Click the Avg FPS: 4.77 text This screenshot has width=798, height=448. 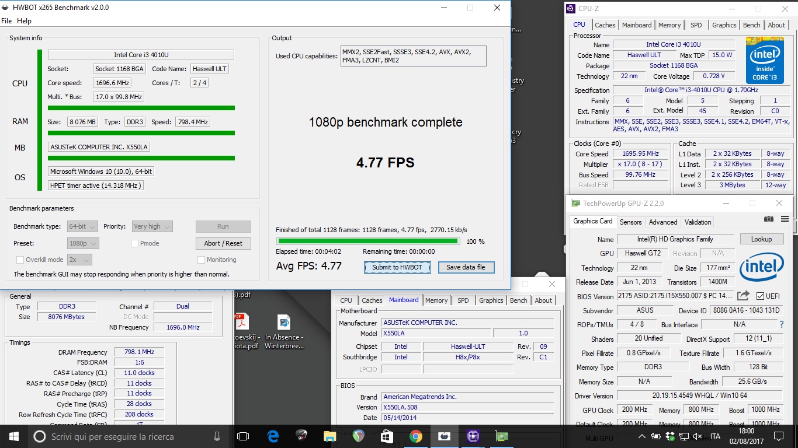[x=309, y=266]
